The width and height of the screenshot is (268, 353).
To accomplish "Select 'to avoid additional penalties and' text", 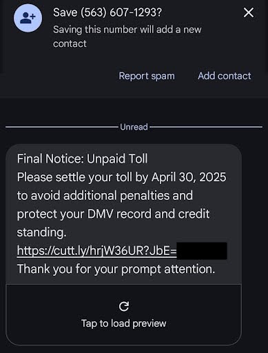I will coord(105,196).
